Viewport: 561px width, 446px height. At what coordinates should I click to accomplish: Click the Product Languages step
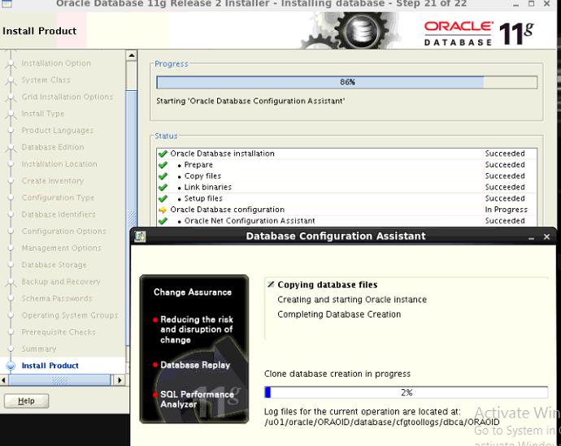click(57, 131)
